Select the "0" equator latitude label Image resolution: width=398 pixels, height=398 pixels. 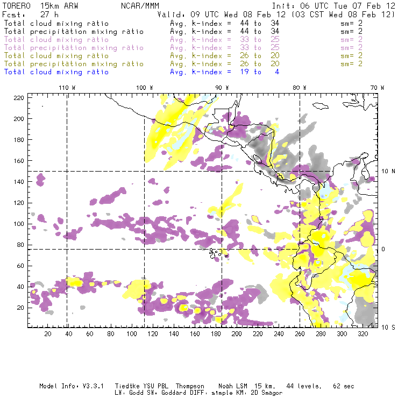[383, 249]
